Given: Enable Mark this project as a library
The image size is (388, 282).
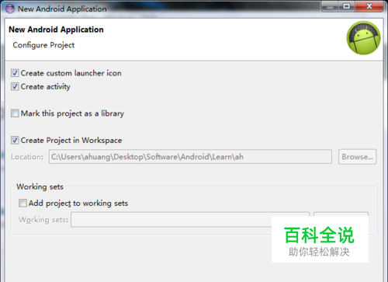Looking at the screenshot, I should tap(15, 113).
